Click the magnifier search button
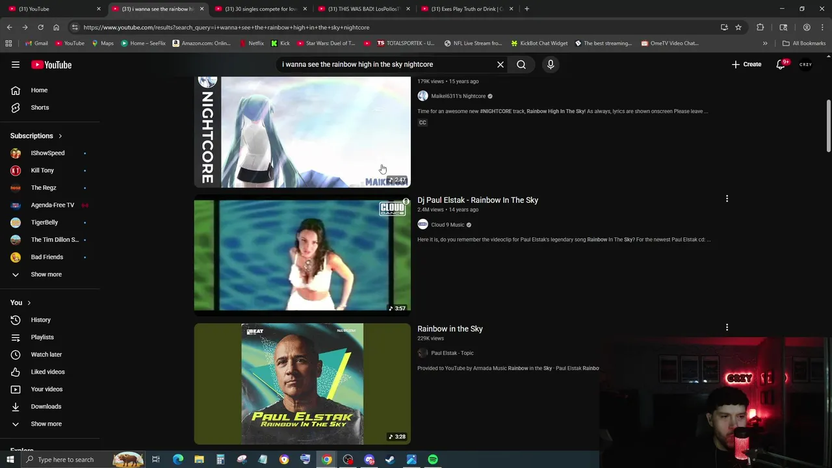This screenshot has height=468, width=832. click(x=521, y=64)
